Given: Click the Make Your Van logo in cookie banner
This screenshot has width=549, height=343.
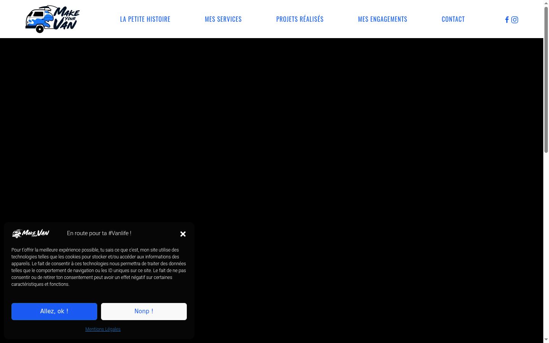Looking at the screenshot, I should tap(31, 233).
